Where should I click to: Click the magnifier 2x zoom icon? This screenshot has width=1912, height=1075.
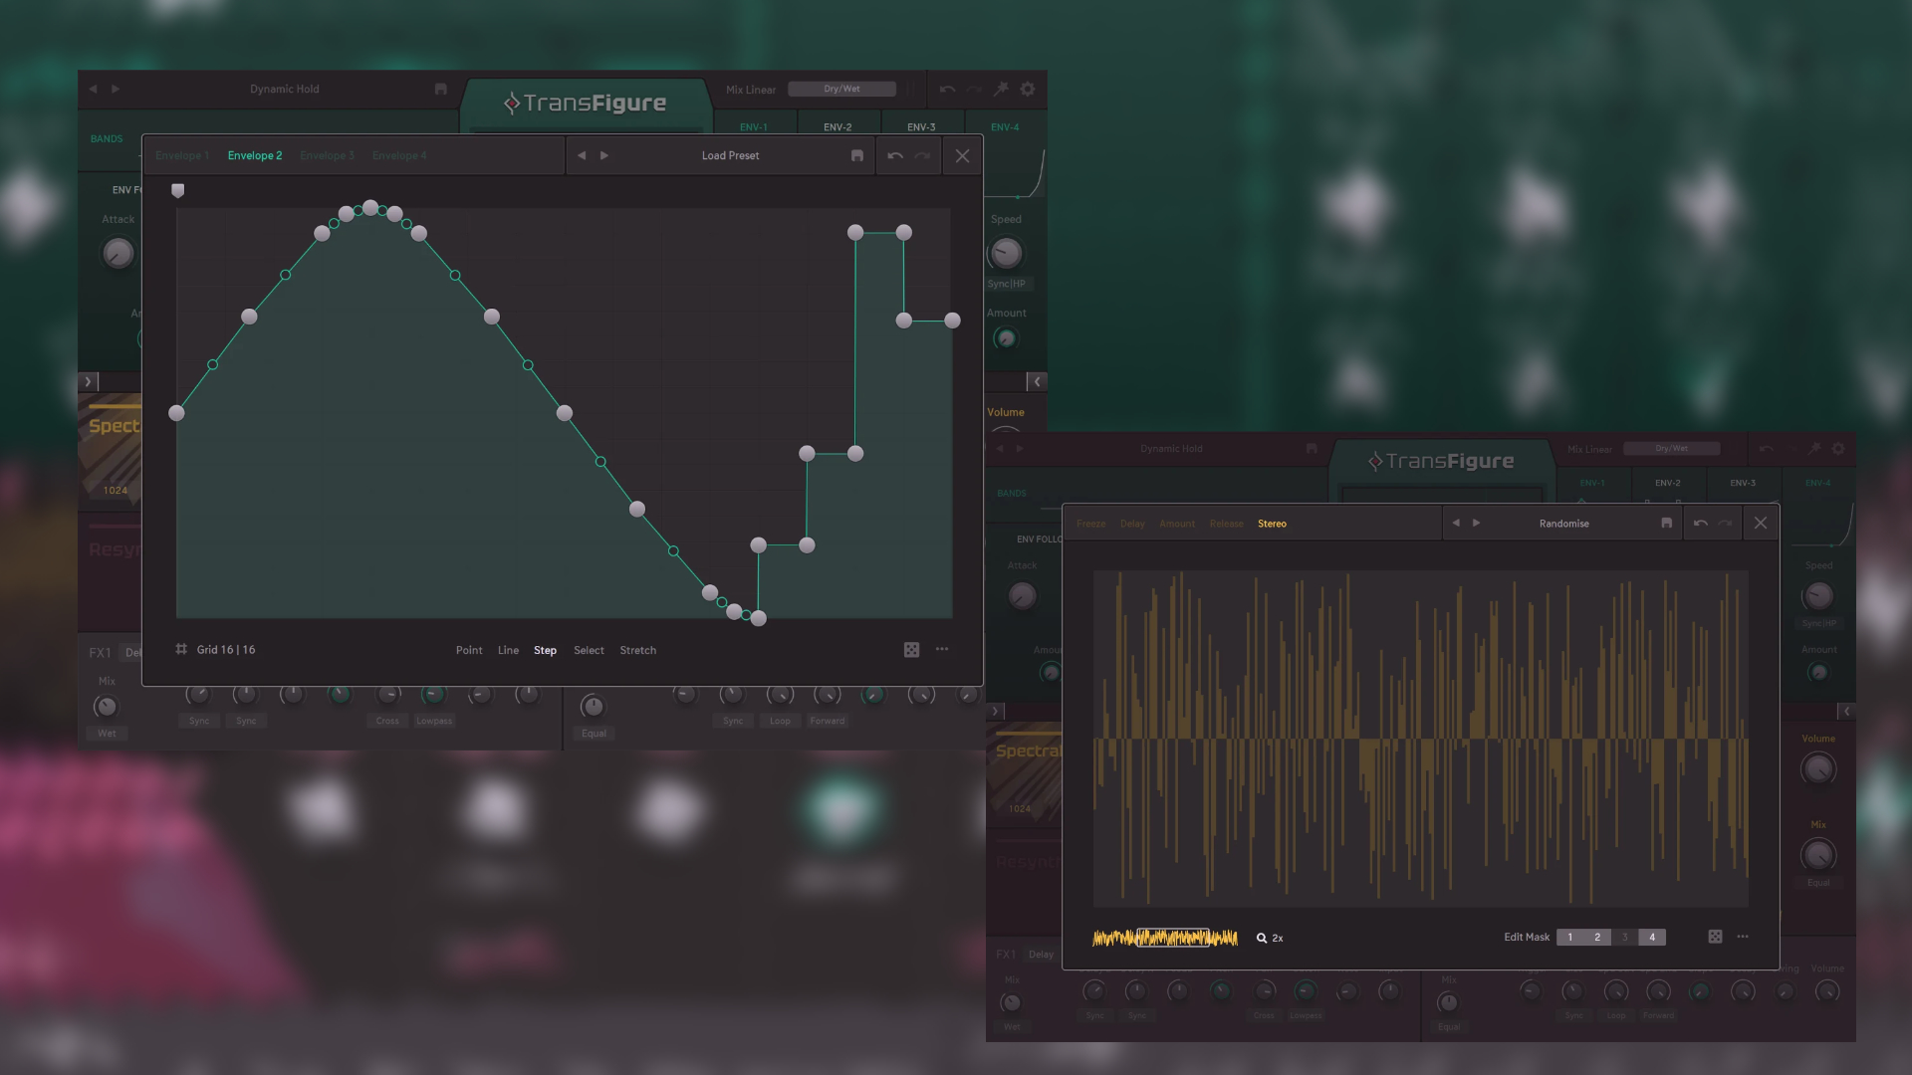[x=1262, y=938]
